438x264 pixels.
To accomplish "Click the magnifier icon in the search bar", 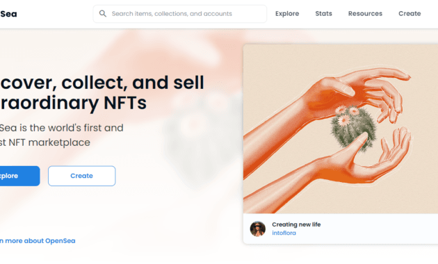I will pyautogui.click(x=103, y=14).
